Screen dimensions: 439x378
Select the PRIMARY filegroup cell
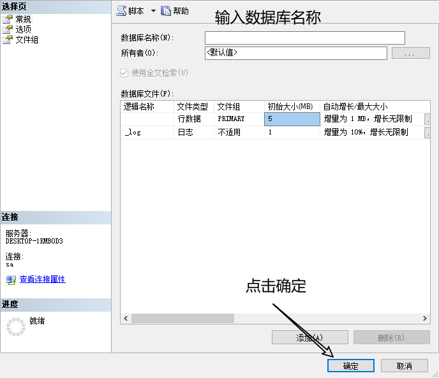[239, 119]
